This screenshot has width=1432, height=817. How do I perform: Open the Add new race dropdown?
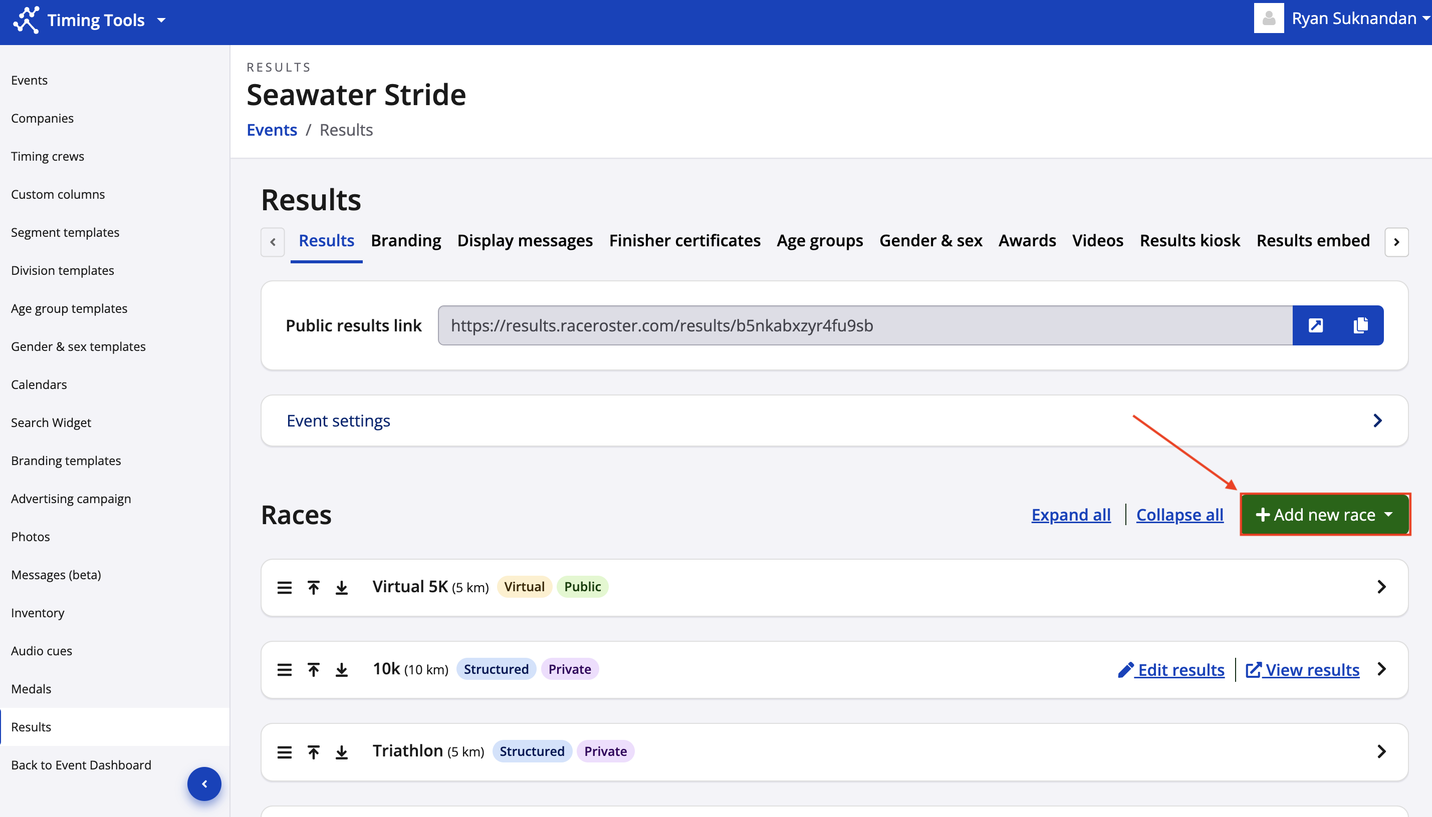coord(1324,515)
